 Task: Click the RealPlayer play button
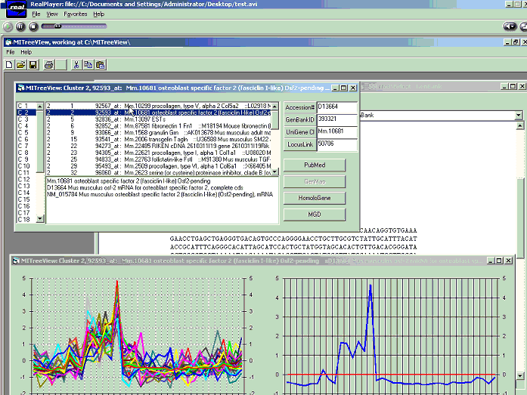tap(8, 26)
